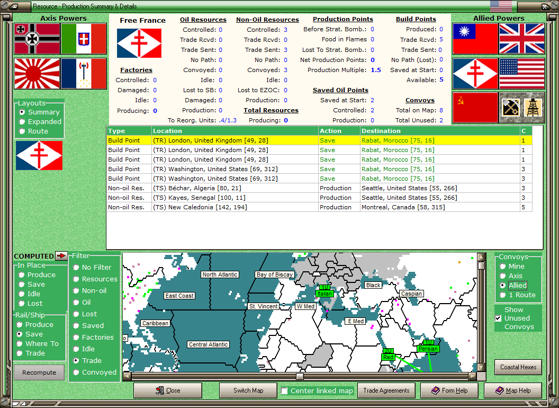Select the 1 Route convoys option

click(x=518, y=295)
